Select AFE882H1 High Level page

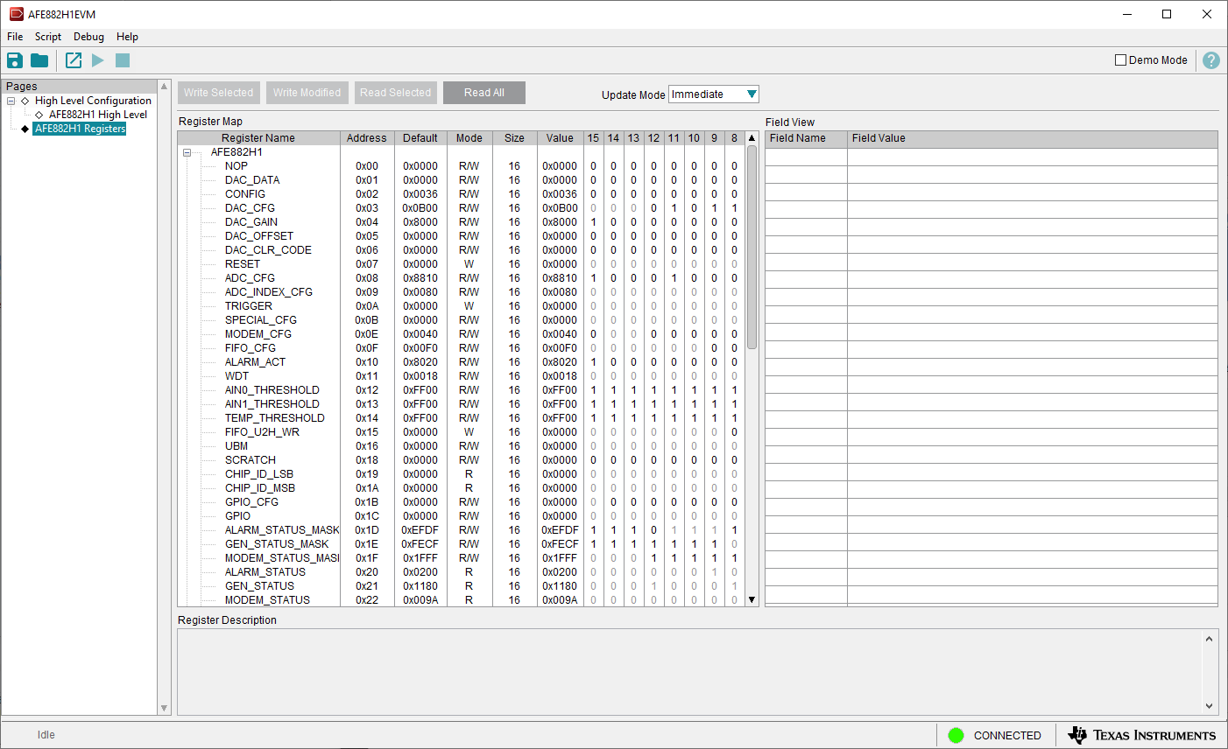click(98, 115)
